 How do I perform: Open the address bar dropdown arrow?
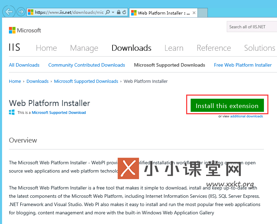(x=113, y=12)
